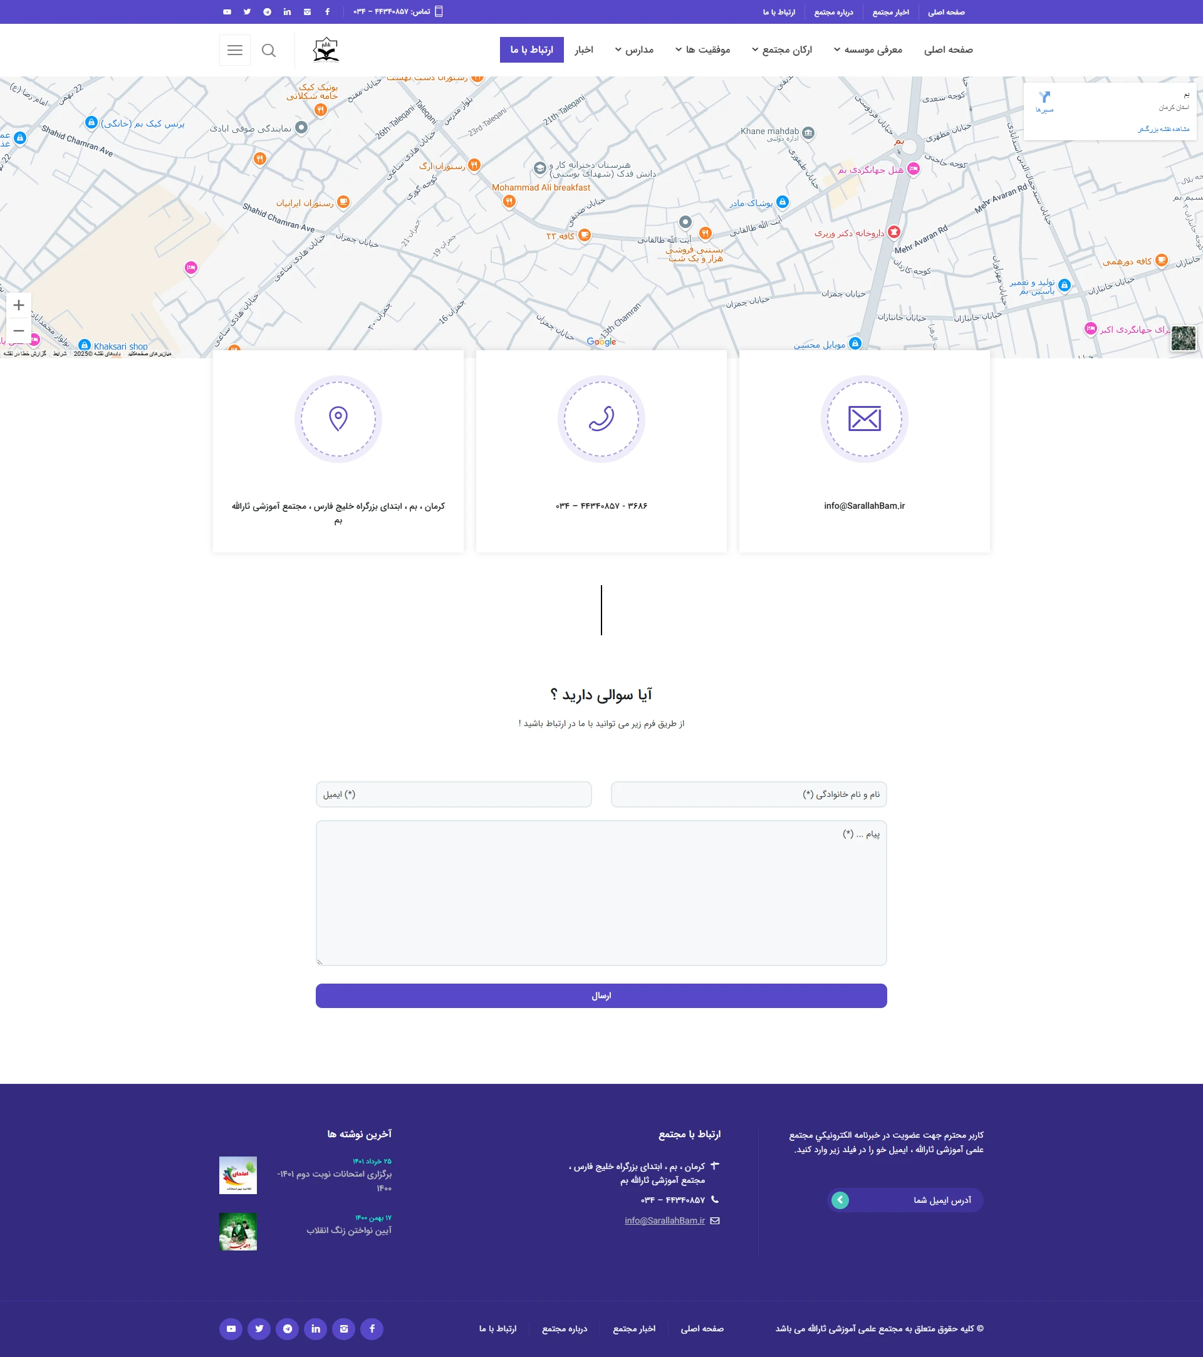Viewport: 1203px width, 1357px height.
Task: Click the map zoom out minus button
Action: point(19,331)
